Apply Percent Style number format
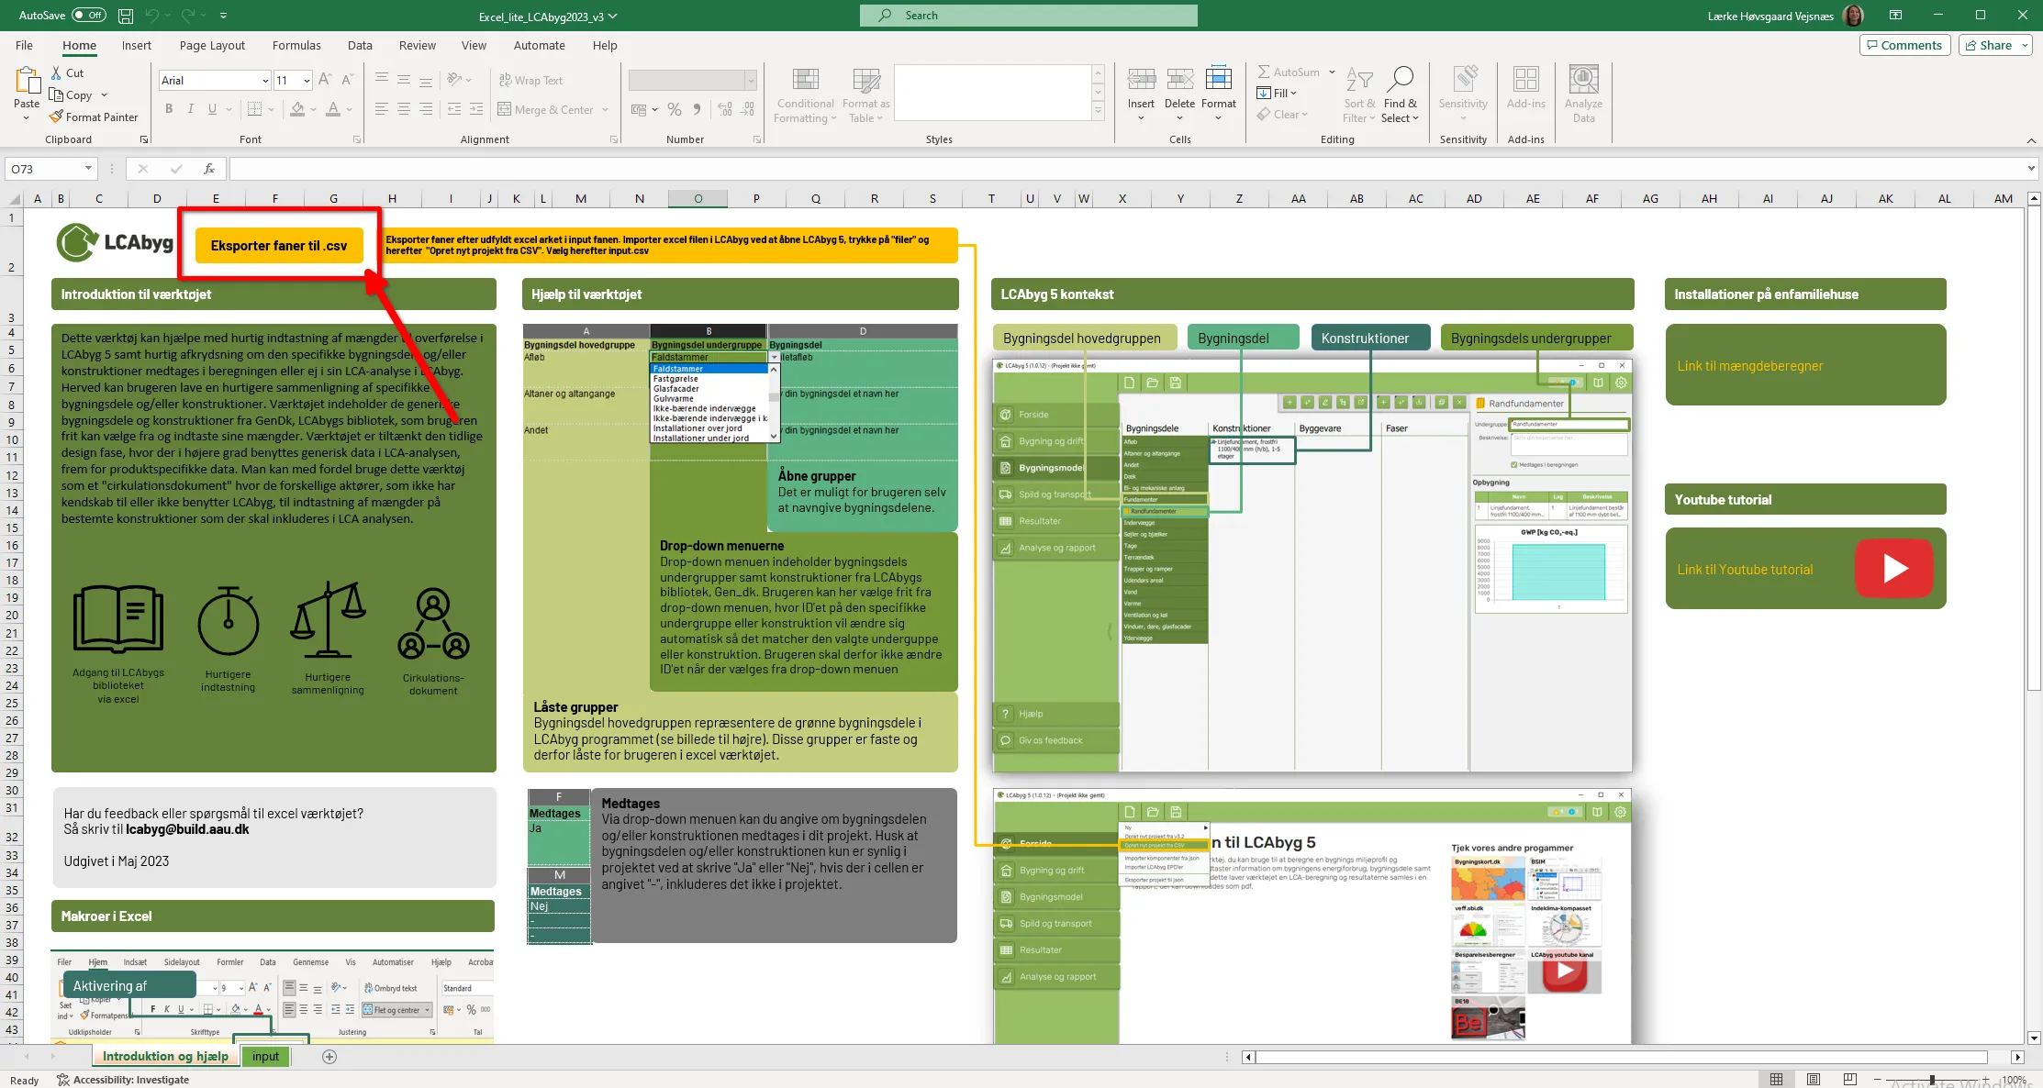2043x1088 pixels. 675,109
